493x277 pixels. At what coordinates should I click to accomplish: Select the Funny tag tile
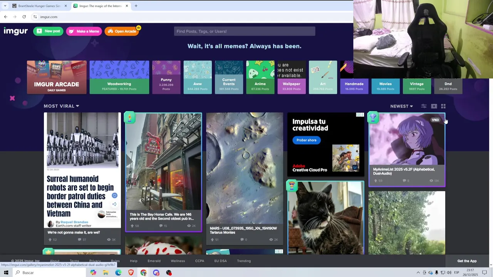tap(166, 77)
